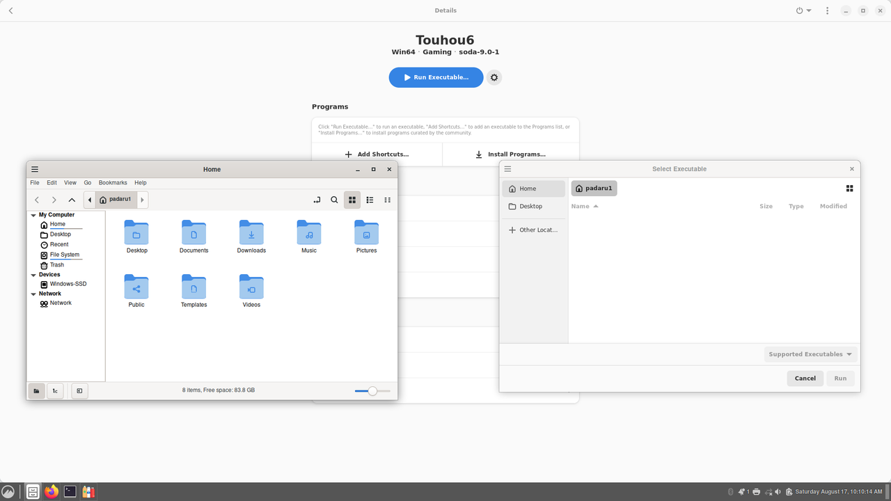Open hamburger menu in Select Executable dialog
This screenshot has height=501, width=891.
pos(507,169)
